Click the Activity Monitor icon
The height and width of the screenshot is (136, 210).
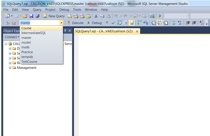(152, 16)
